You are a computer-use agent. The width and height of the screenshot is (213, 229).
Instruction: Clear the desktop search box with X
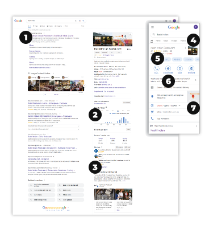(x=76, y=21)
